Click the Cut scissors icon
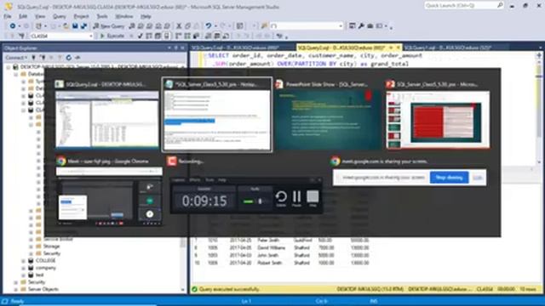The width and height of the screenshot is (545, 306). tap(179, 26)
